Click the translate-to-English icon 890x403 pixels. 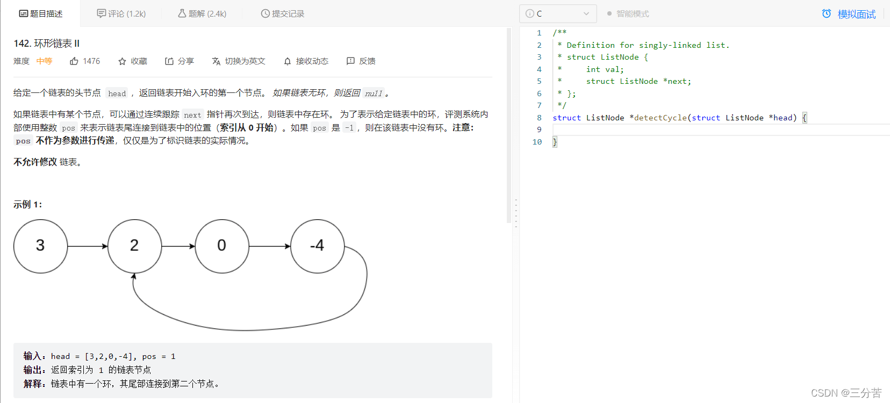tap(216, 61)
